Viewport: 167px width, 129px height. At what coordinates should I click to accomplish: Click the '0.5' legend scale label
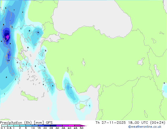(9, 128)
